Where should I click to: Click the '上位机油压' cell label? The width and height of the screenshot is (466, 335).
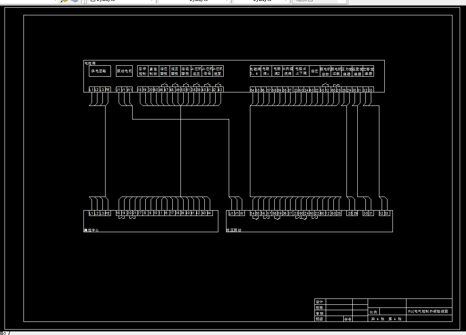(196, 71)
